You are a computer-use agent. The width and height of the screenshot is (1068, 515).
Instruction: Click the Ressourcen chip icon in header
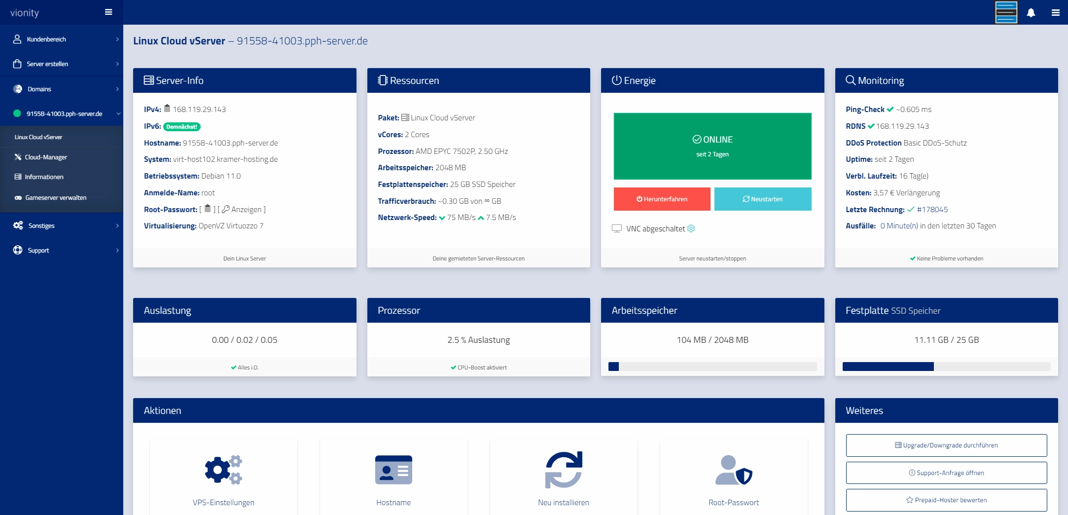click(x=383, y=80)
